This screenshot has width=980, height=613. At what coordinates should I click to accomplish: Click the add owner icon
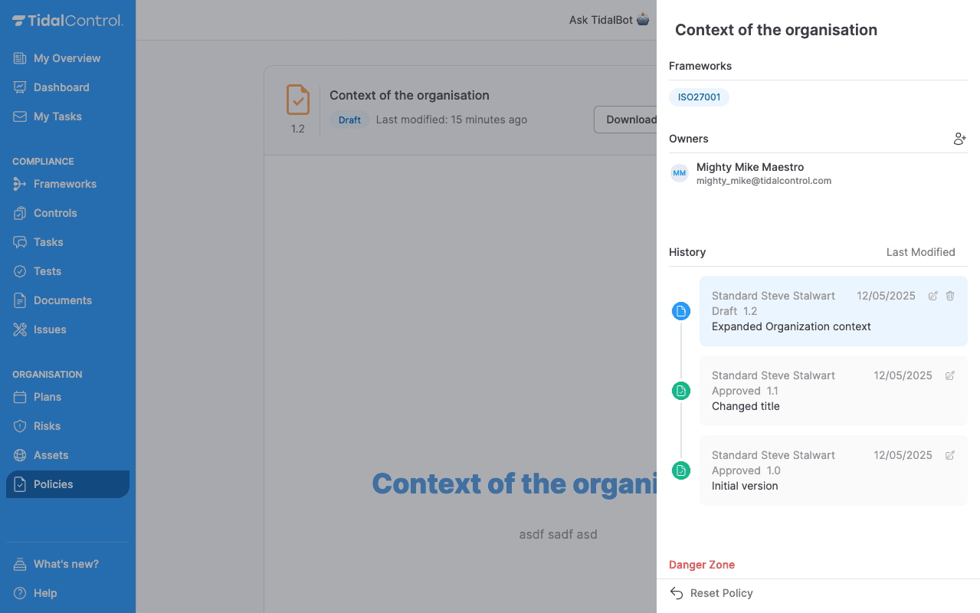pyautogui.click(x=959, y=139)
